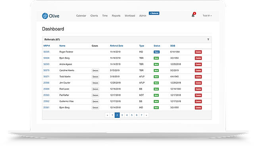Sort by Referral Date column header
The width and height of the screenshot is (256, 146).
click(117, 46)
